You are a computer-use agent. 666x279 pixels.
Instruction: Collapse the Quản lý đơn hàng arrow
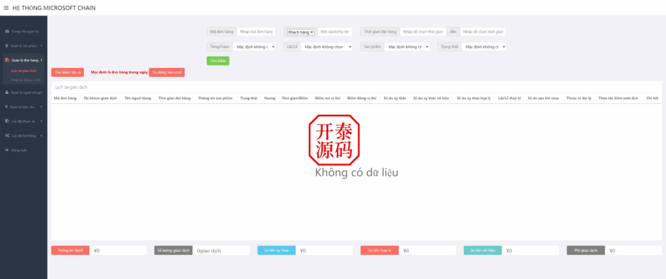click(x=42, y=60)
